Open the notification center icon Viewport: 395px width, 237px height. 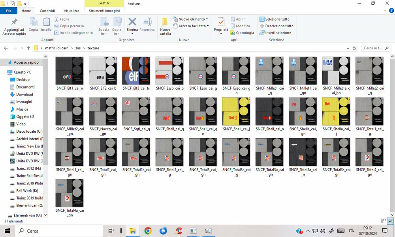(x=385, y=231)
